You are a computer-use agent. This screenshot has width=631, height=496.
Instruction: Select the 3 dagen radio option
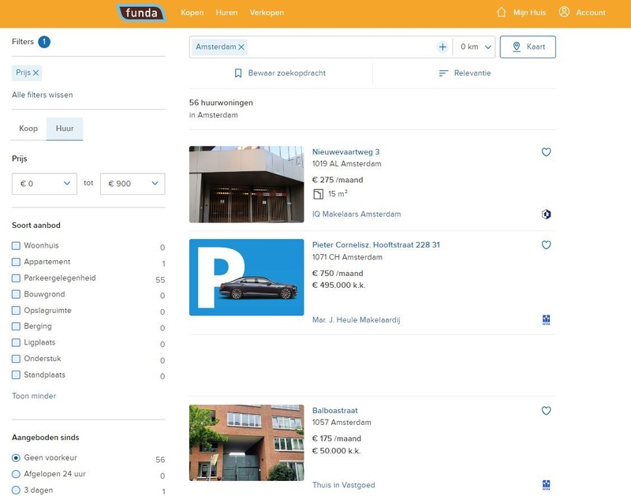tap(16, 490)
